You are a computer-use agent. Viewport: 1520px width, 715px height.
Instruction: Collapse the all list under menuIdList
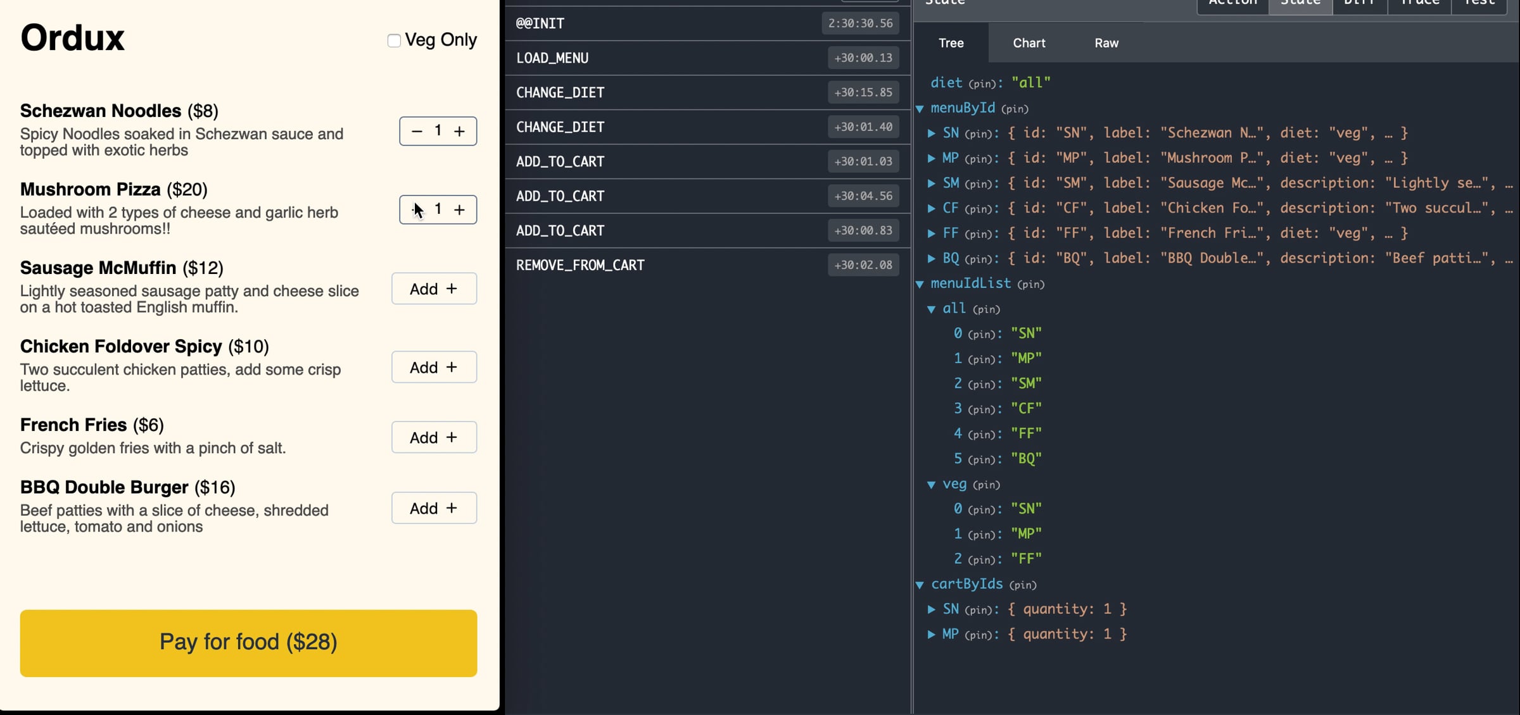click(932, 309)
